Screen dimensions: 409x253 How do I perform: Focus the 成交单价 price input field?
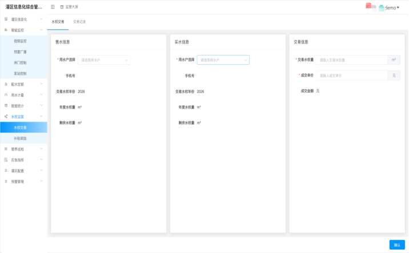point(352,76)
